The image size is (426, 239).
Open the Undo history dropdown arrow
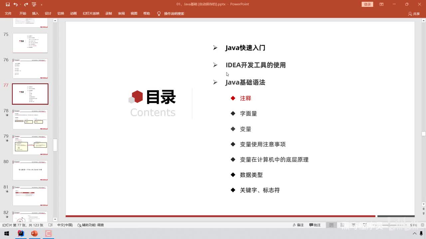(20, 5)
